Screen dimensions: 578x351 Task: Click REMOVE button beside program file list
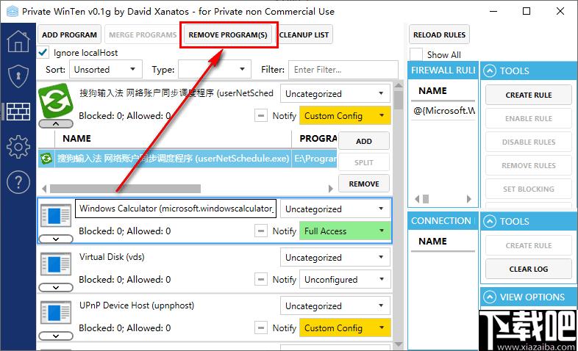(x=364, y=184)
